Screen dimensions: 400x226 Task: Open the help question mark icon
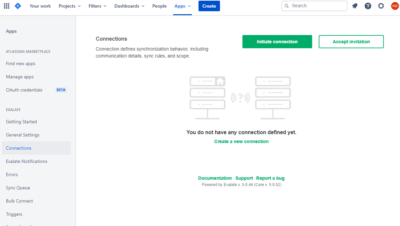368,6
